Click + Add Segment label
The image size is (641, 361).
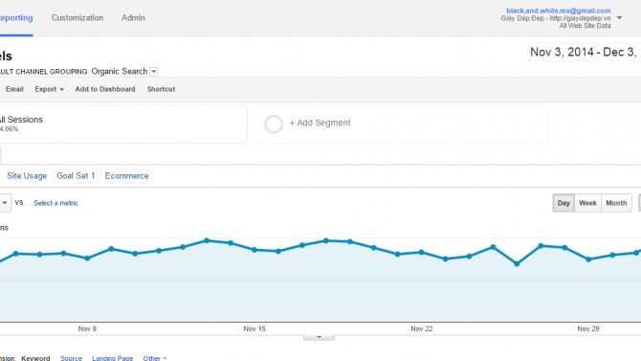point(320,123)
